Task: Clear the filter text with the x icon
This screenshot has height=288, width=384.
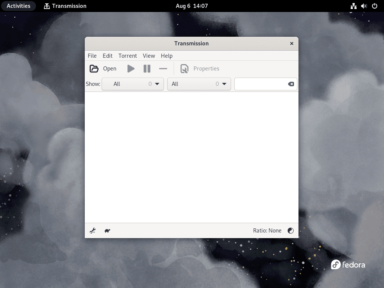Action: (x=291, y=84)
